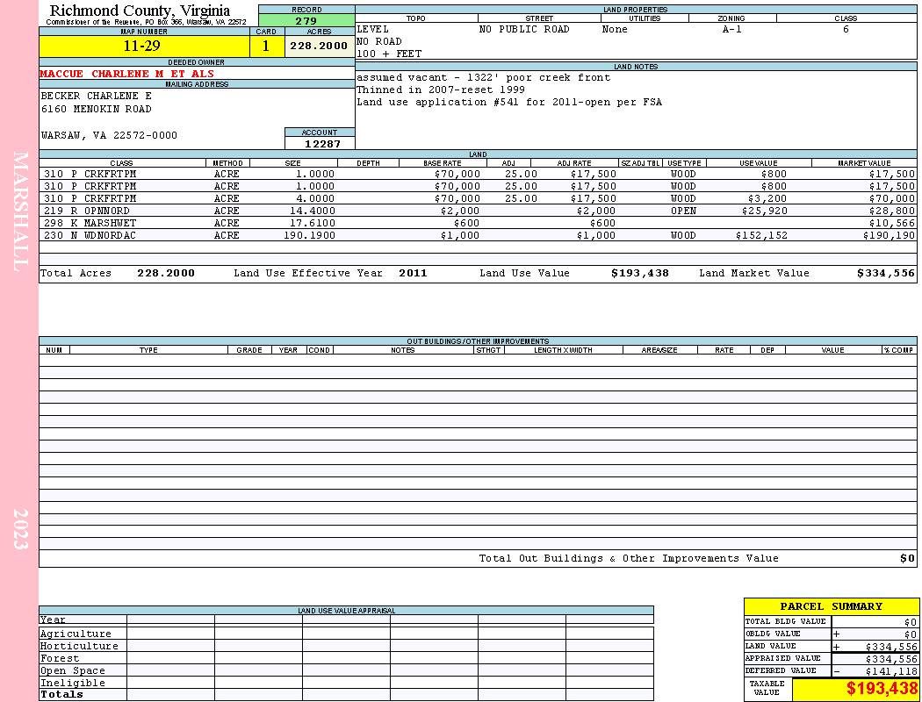Select map number 11-29
Image resolution: width=922 pixels, height=702 pixels.
(141, 46)
